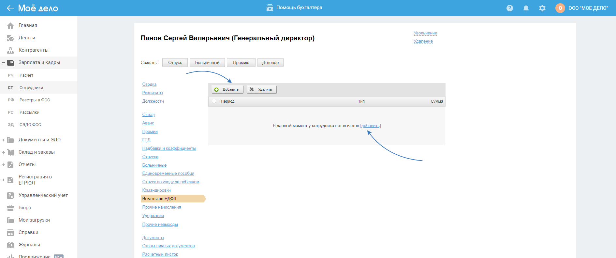Click the Склад и заказы icon
The image size is (616, 258).
click(10, 152)
